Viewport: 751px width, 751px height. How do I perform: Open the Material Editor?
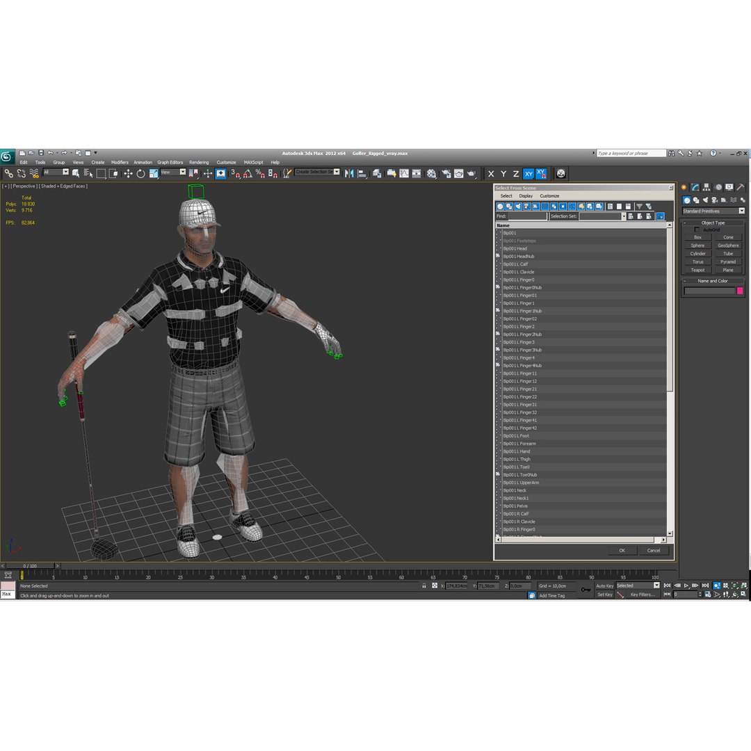click(x=431, y=173)
